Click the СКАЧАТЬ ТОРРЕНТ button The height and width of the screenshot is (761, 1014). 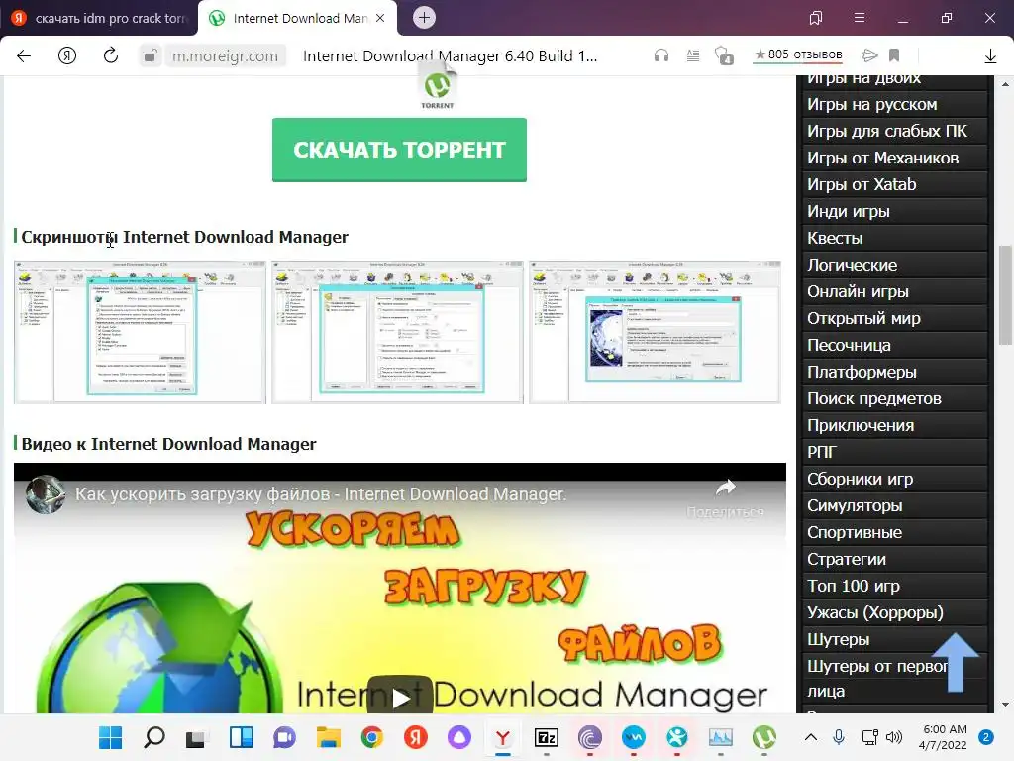coord(399,150)
